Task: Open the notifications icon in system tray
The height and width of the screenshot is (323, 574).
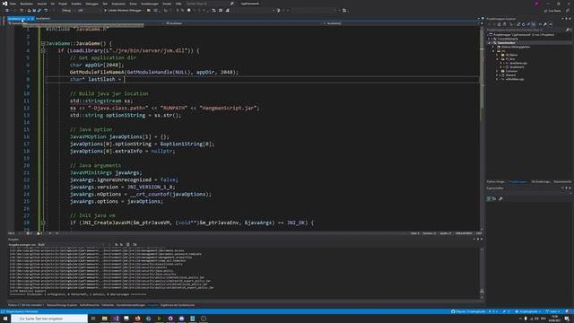Action: pyautogui.click(x=567, y=319)
